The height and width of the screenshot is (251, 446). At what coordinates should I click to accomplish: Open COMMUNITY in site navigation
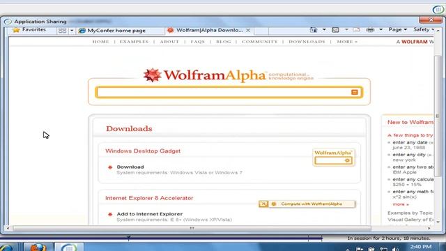[x=260, y=42]
